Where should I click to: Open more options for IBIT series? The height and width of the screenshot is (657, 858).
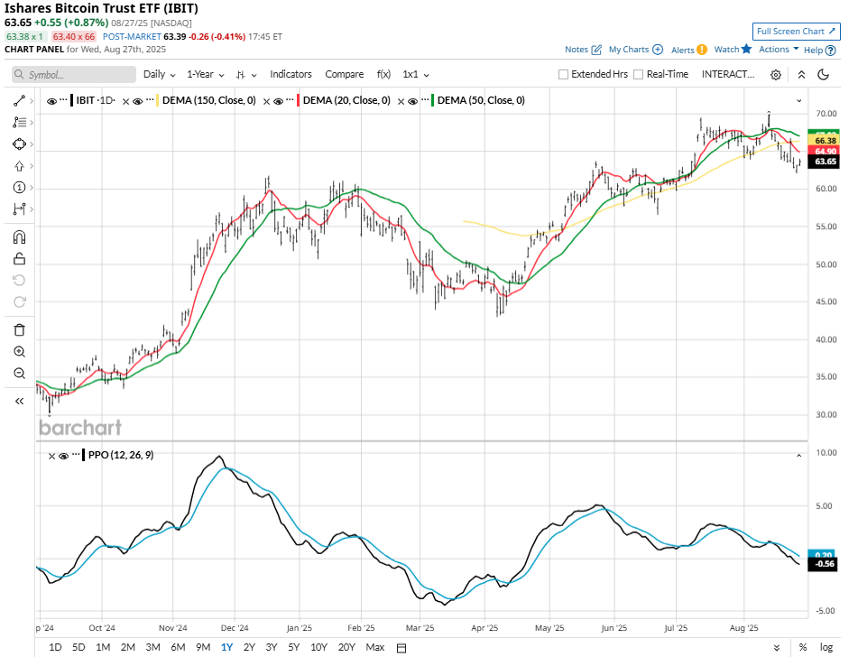(x=63, y=100)
